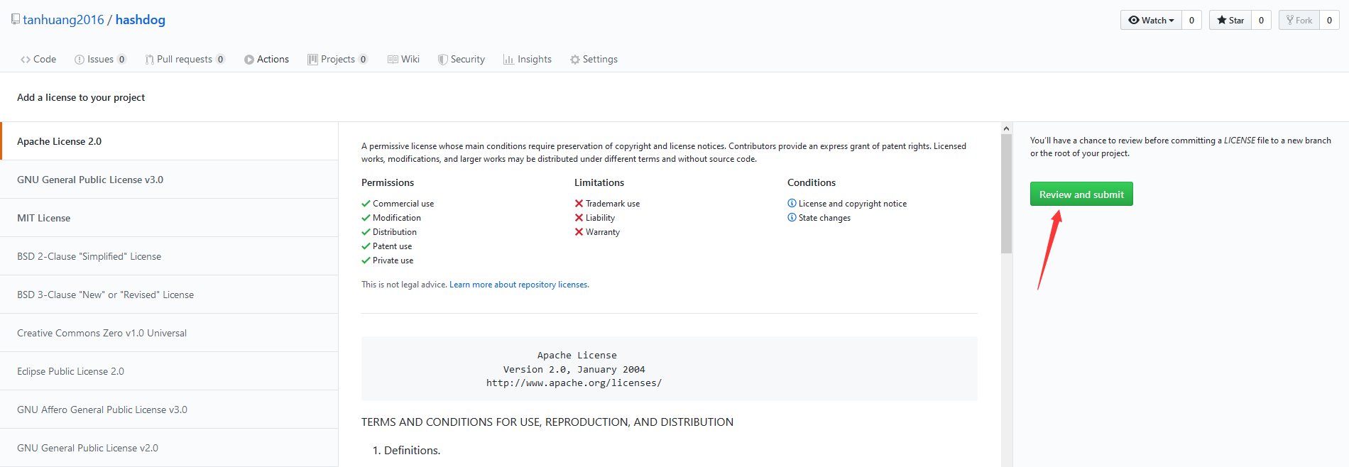Select GNU General Public License v3.0

tap(169, 180)
